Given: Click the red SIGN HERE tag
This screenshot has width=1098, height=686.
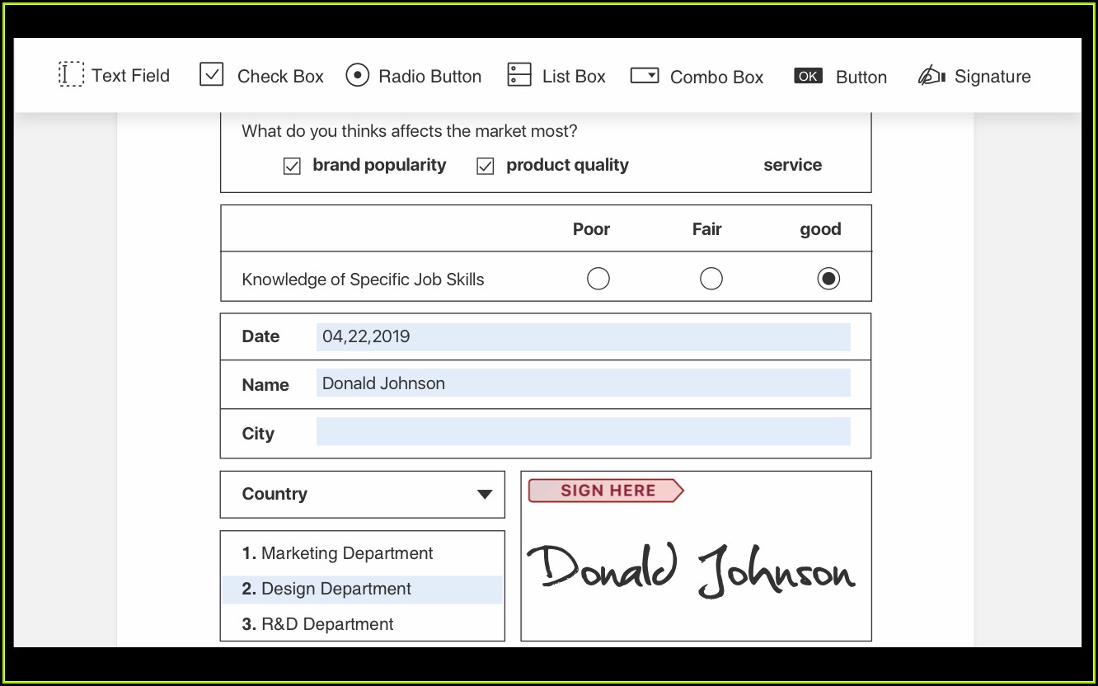Looking at the screenshot, I should (606, 491).
